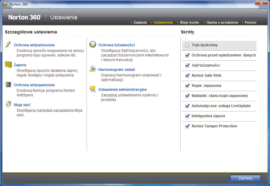The image size is (270, 186).
Task: Turn off Norton Tamper Protection
Action: [187, 126]
